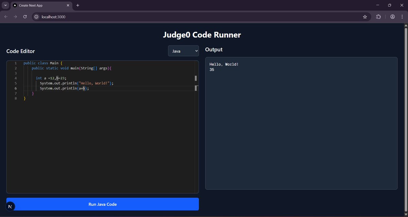View site information icon in address bar
Image resolution: width=408 pixels, height=217 pixels.
coord(36,17)
